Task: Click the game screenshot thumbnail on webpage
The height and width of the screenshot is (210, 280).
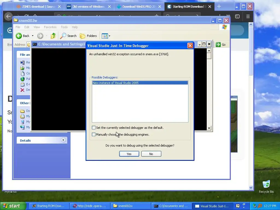Action: [x=234, y=124]
